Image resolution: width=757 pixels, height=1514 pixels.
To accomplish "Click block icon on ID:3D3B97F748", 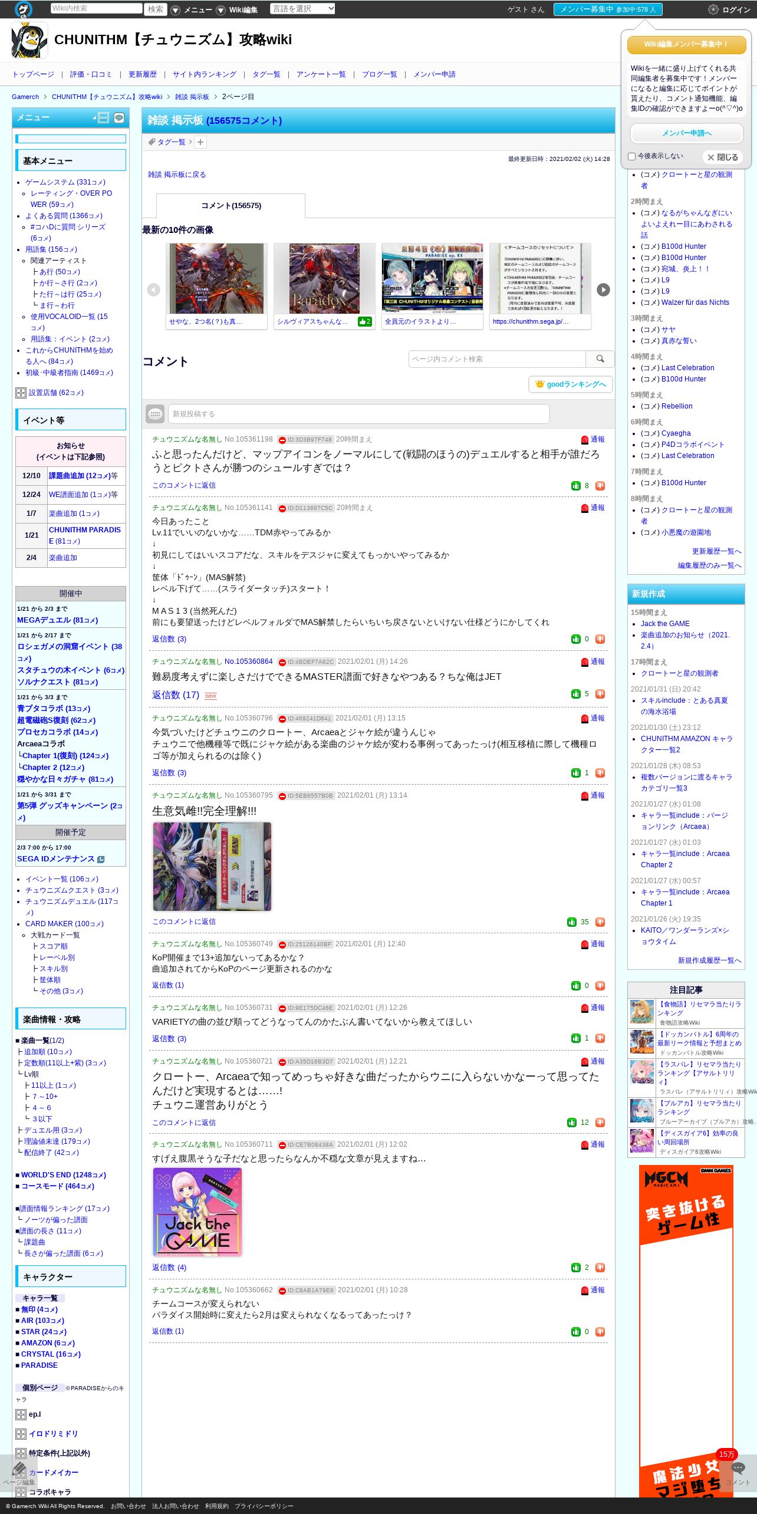I will [282, 440].
